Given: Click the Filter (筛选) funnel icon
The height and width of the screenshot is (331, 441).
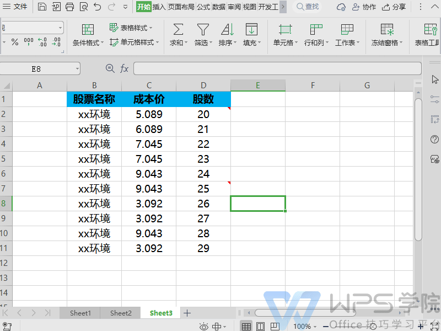Looking at the screenshot, I should [x=203, y=29].
